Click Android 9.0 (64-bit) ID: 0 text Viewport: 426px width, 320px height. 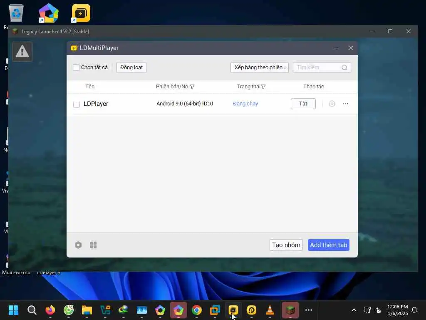(x=185, y=104)
